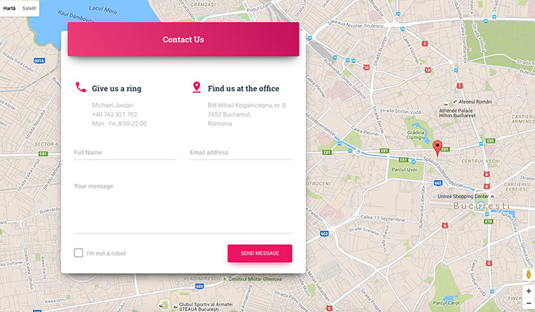The height and width of the screenshot is (312, 535).
Task: Focus the Email address field
Action: tap(241, 152)
